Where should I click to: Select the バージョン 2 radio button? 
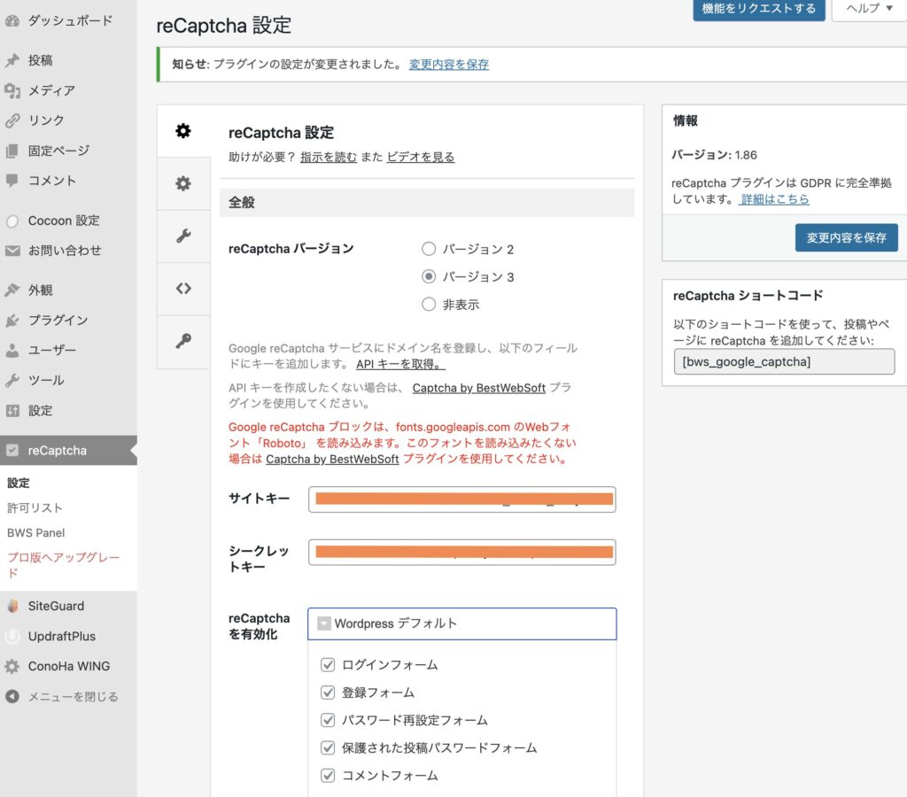pos(429,250)
